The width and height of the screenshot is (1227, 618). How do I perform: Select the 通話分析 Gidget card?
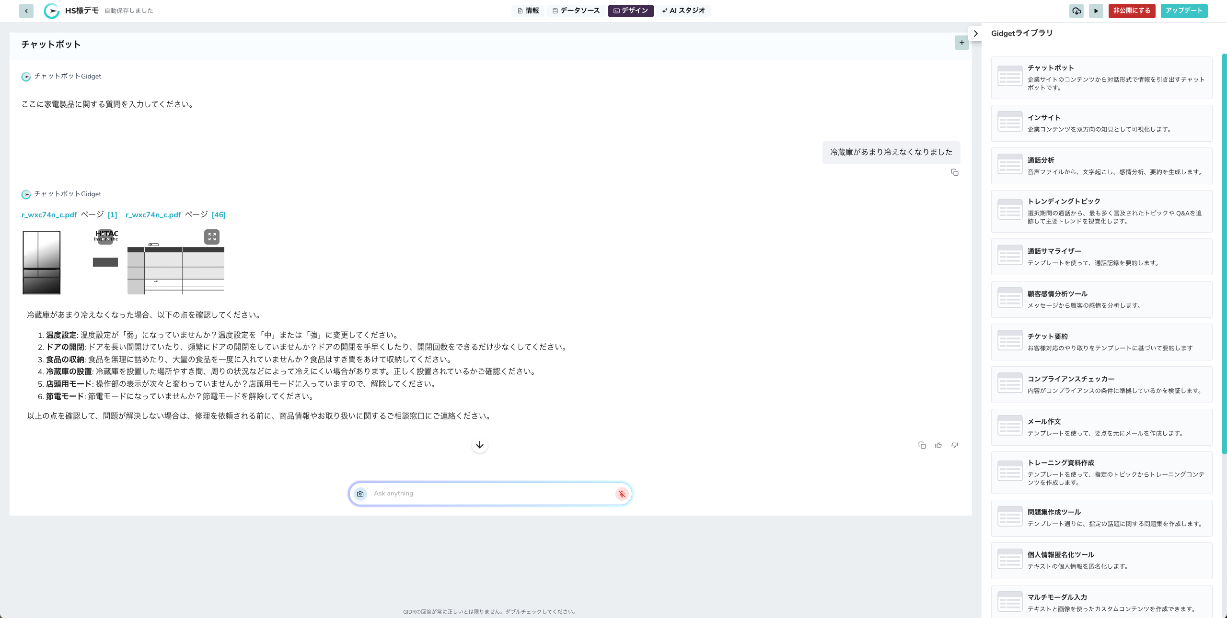pos(1101,166)
